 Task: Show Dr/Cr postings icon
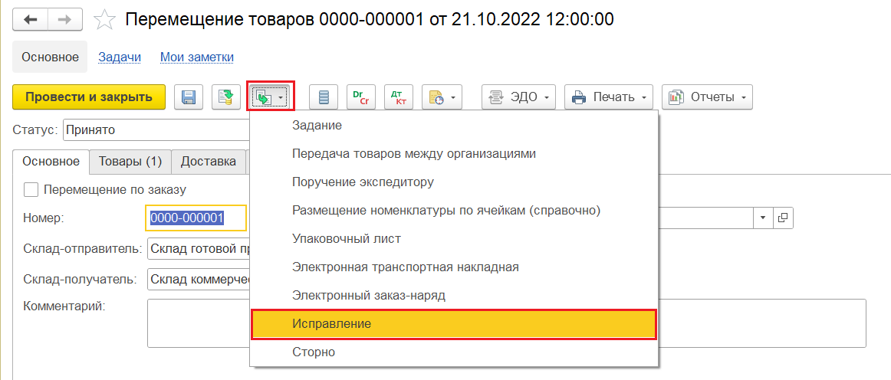coord(361,97)
